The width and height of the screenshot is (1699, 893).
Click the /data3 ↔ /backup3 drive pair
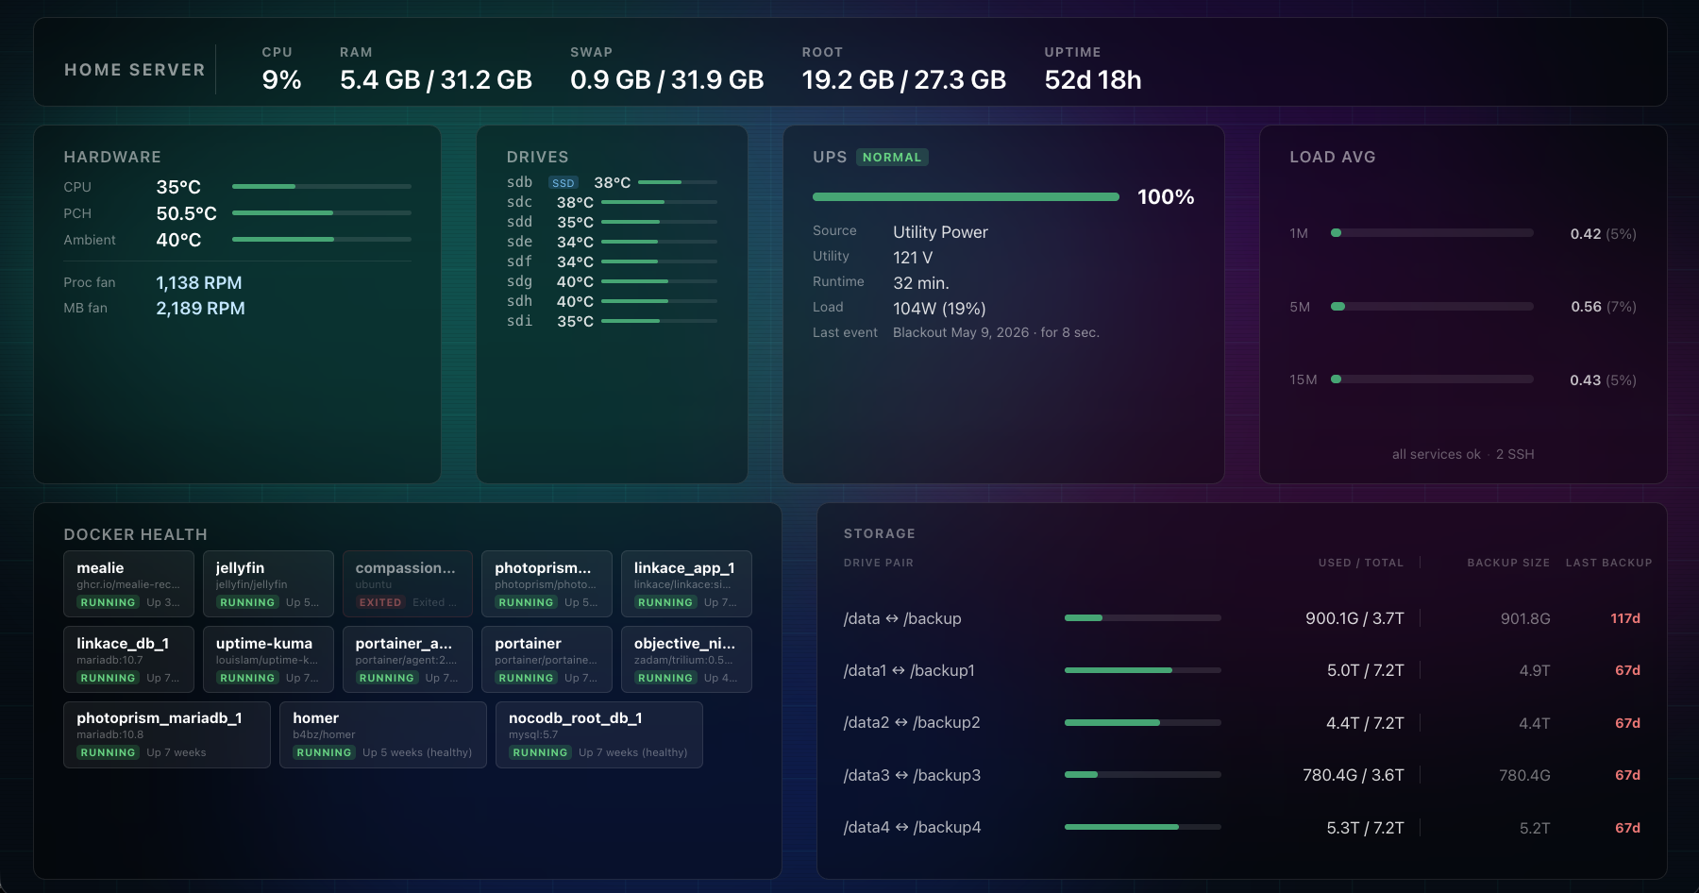tap(912, 776)
